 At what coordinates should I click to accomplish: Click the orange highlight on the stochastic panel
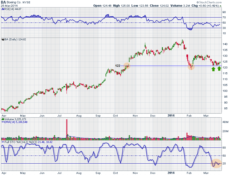point(216,163)
